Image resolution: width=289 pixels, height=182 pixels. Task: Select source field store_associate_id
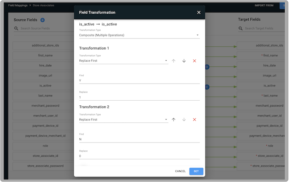(43, 156)
